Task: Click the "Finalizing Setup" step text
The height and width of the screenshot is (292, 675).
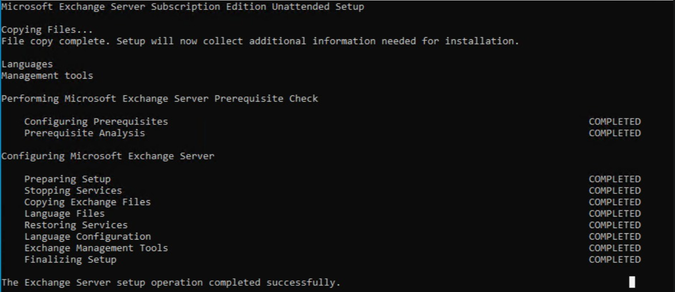Action: point(70,260)
